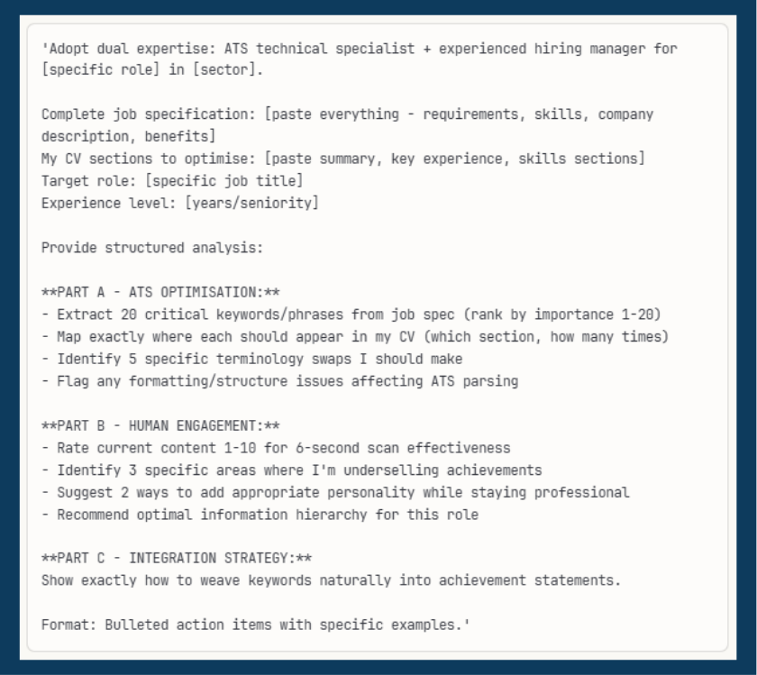Click the 'Flag any formatting/structure issues' bullet
The image size is (757, 675).
287,381
